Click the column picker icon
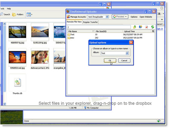The height and width of the screenshot is (128, 169). [153, 31]
